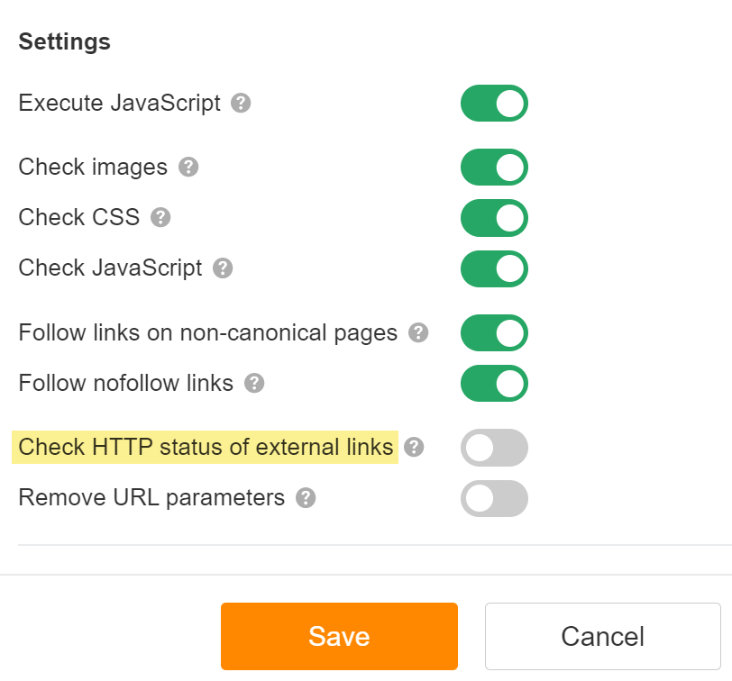
Task: Click help icon beside Follow links on non-canonical pages
Action: pyautogui.click(x=416, y=333)
